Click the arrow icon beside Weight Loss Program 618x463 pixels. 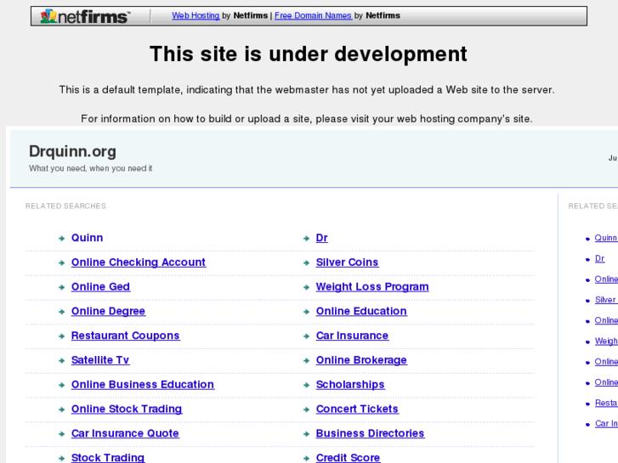point(306,287)
